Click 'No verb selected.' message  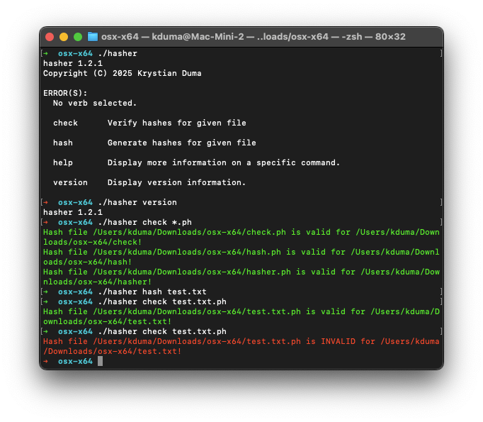(x=95, y=103)
